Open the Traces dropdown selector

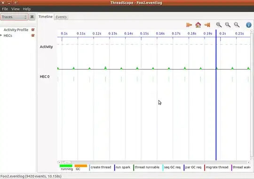(14, 17)
